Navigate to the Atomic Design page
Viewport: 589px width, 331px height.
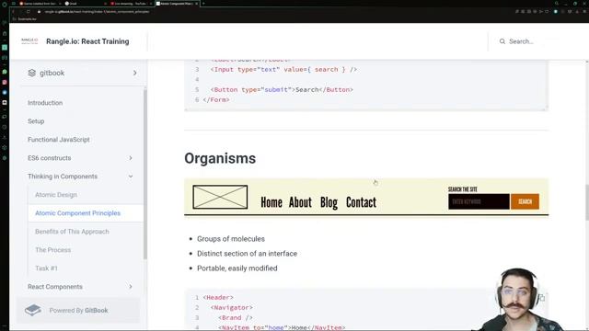click(x=56, y=195)
